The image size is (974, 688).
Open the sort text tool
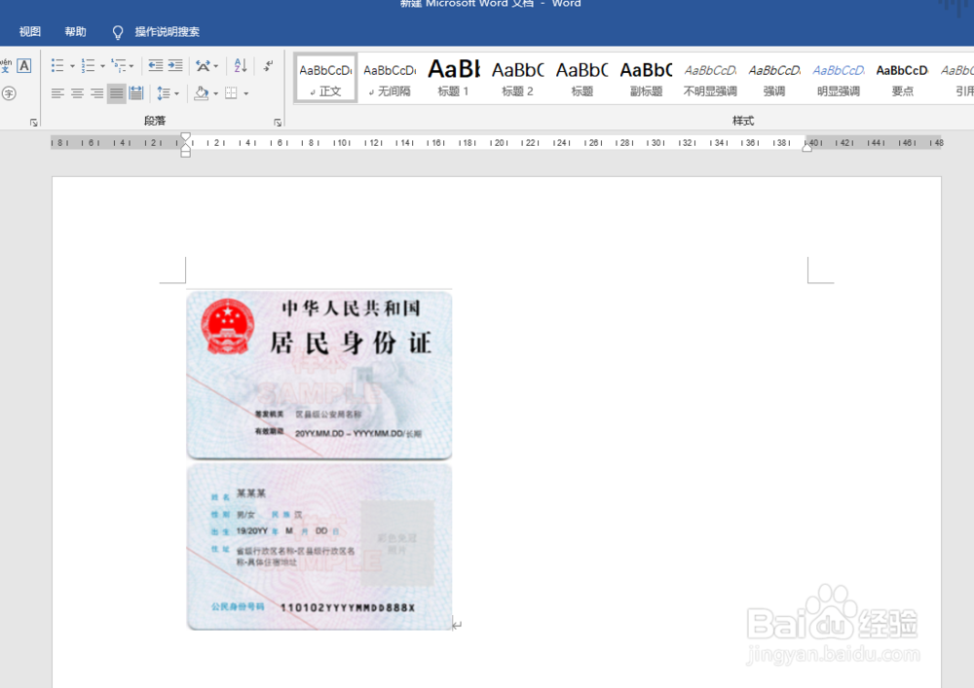(x=239, y=65)
